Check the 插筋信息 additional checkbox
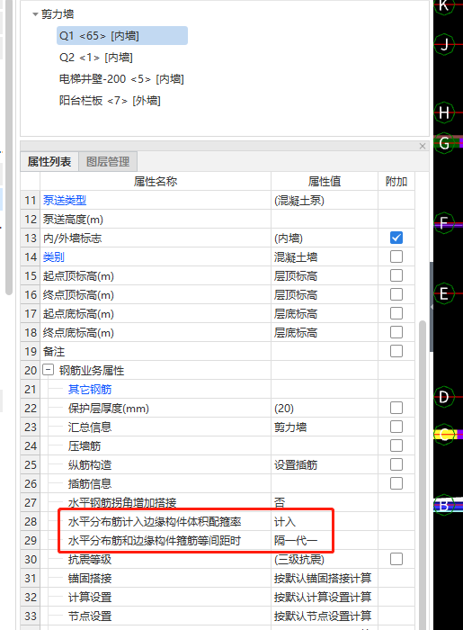463x630 pixels. [x=396, y=483]
